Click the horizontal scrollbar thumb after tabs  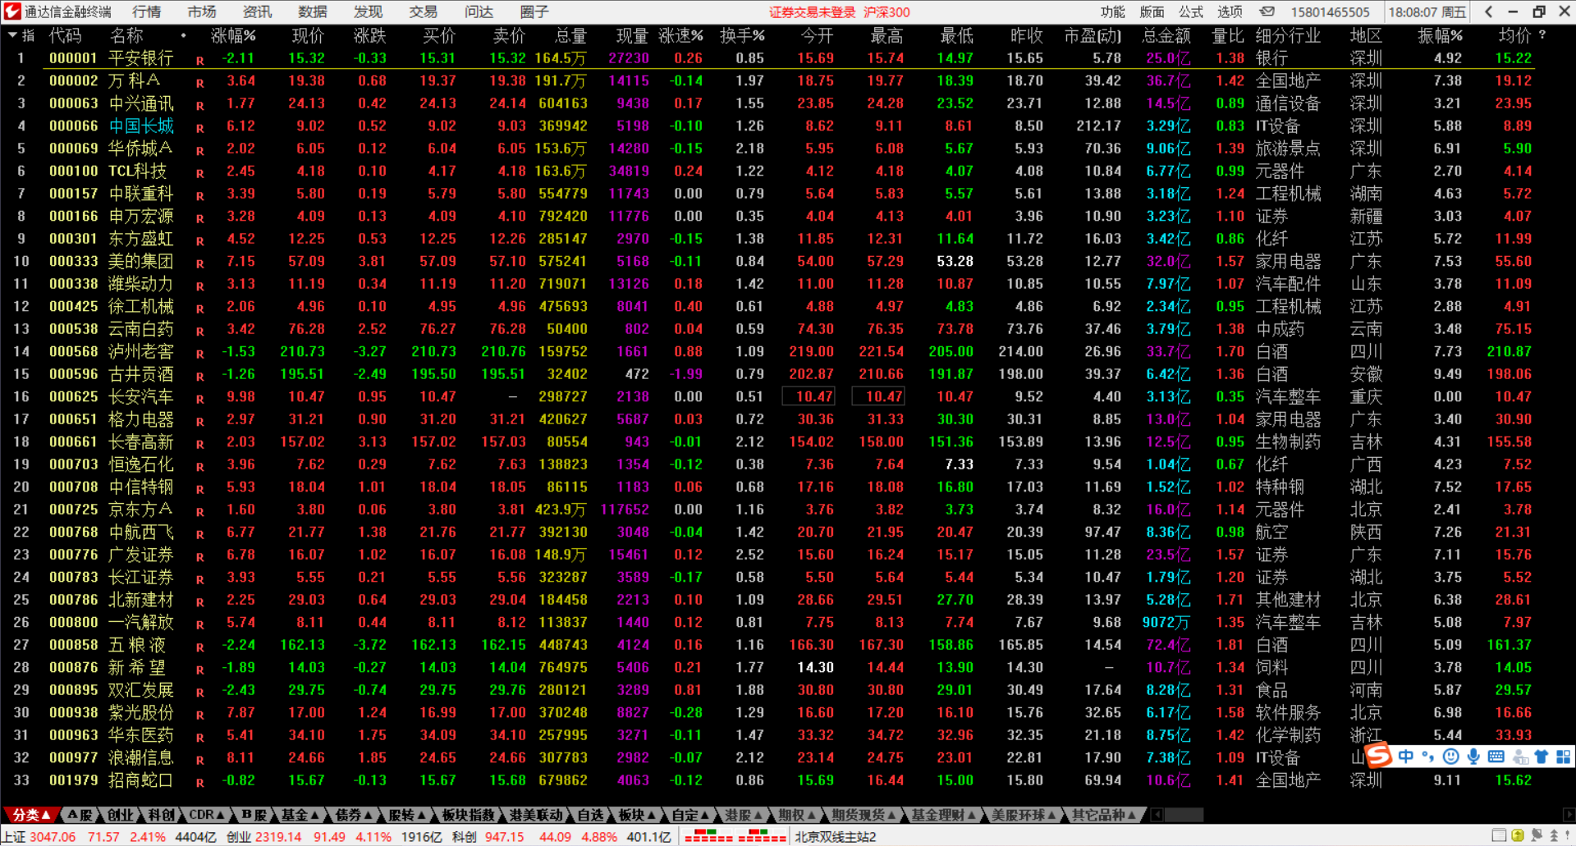[1184, 815]
